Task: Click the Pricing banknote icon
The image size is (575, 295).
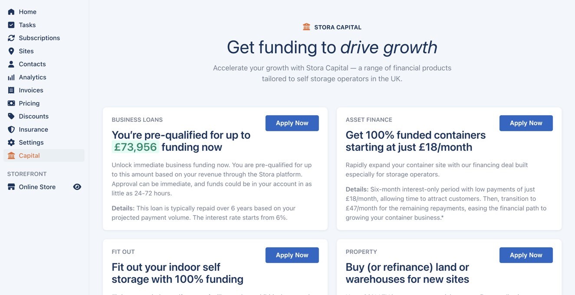Action: click(x=11, y=103)
